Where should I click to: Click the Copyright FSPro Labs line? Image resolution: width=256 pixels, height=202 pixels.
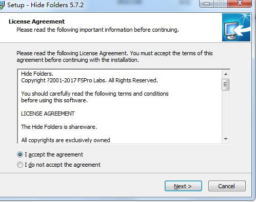[89, 80]
